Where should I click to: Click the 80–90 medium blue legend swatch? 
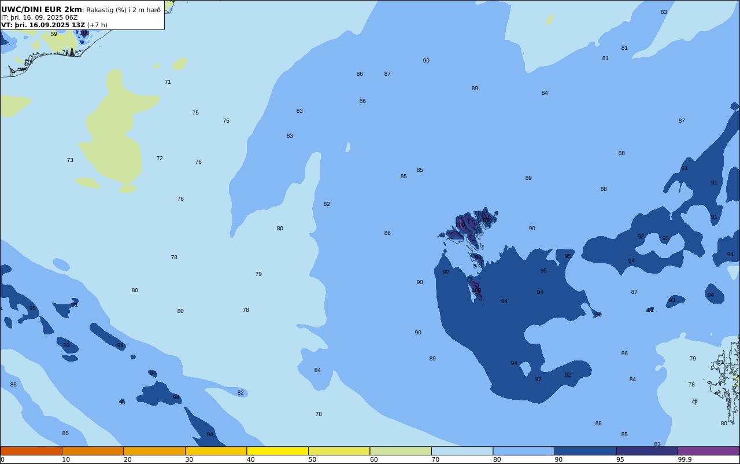tap(524, 451)
